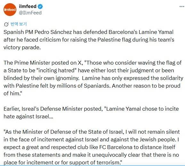The image size is (185, 166).
Task: Click the words 'of him.' ending Sánchez's quote
Action: click(x=13, y=93)
